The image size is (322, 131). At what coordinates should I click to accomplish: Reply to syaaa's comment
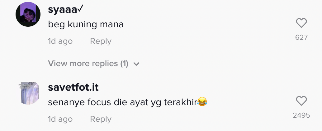point(101,41)
